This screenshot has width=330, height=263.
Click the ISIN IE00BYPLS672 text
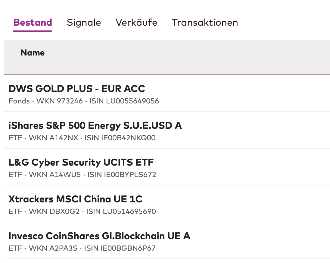(x=122, y=175)
